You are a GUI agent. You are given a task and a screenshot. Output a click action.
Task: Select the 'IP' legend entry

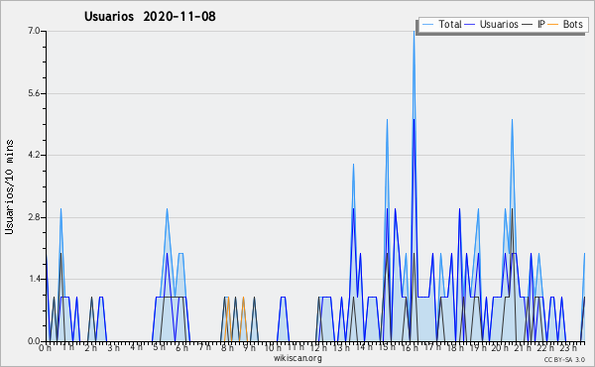534,24
